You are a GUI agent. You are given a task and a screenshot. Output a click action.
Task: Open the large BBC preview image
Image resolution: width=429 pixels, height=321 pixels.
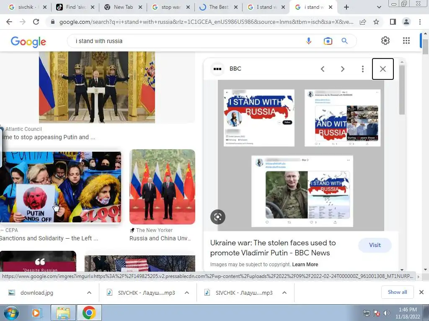coord(301,155)
